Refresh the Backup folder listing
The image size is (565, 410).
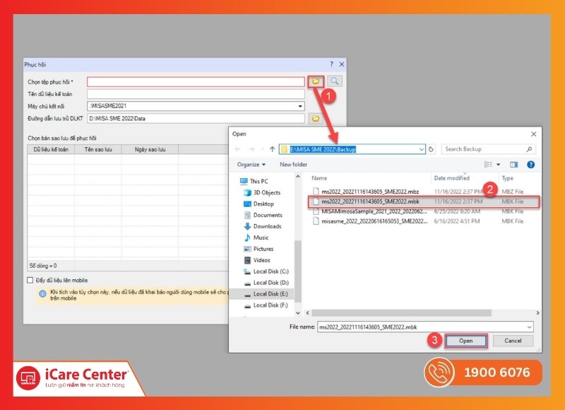click(x=431, y=149)
